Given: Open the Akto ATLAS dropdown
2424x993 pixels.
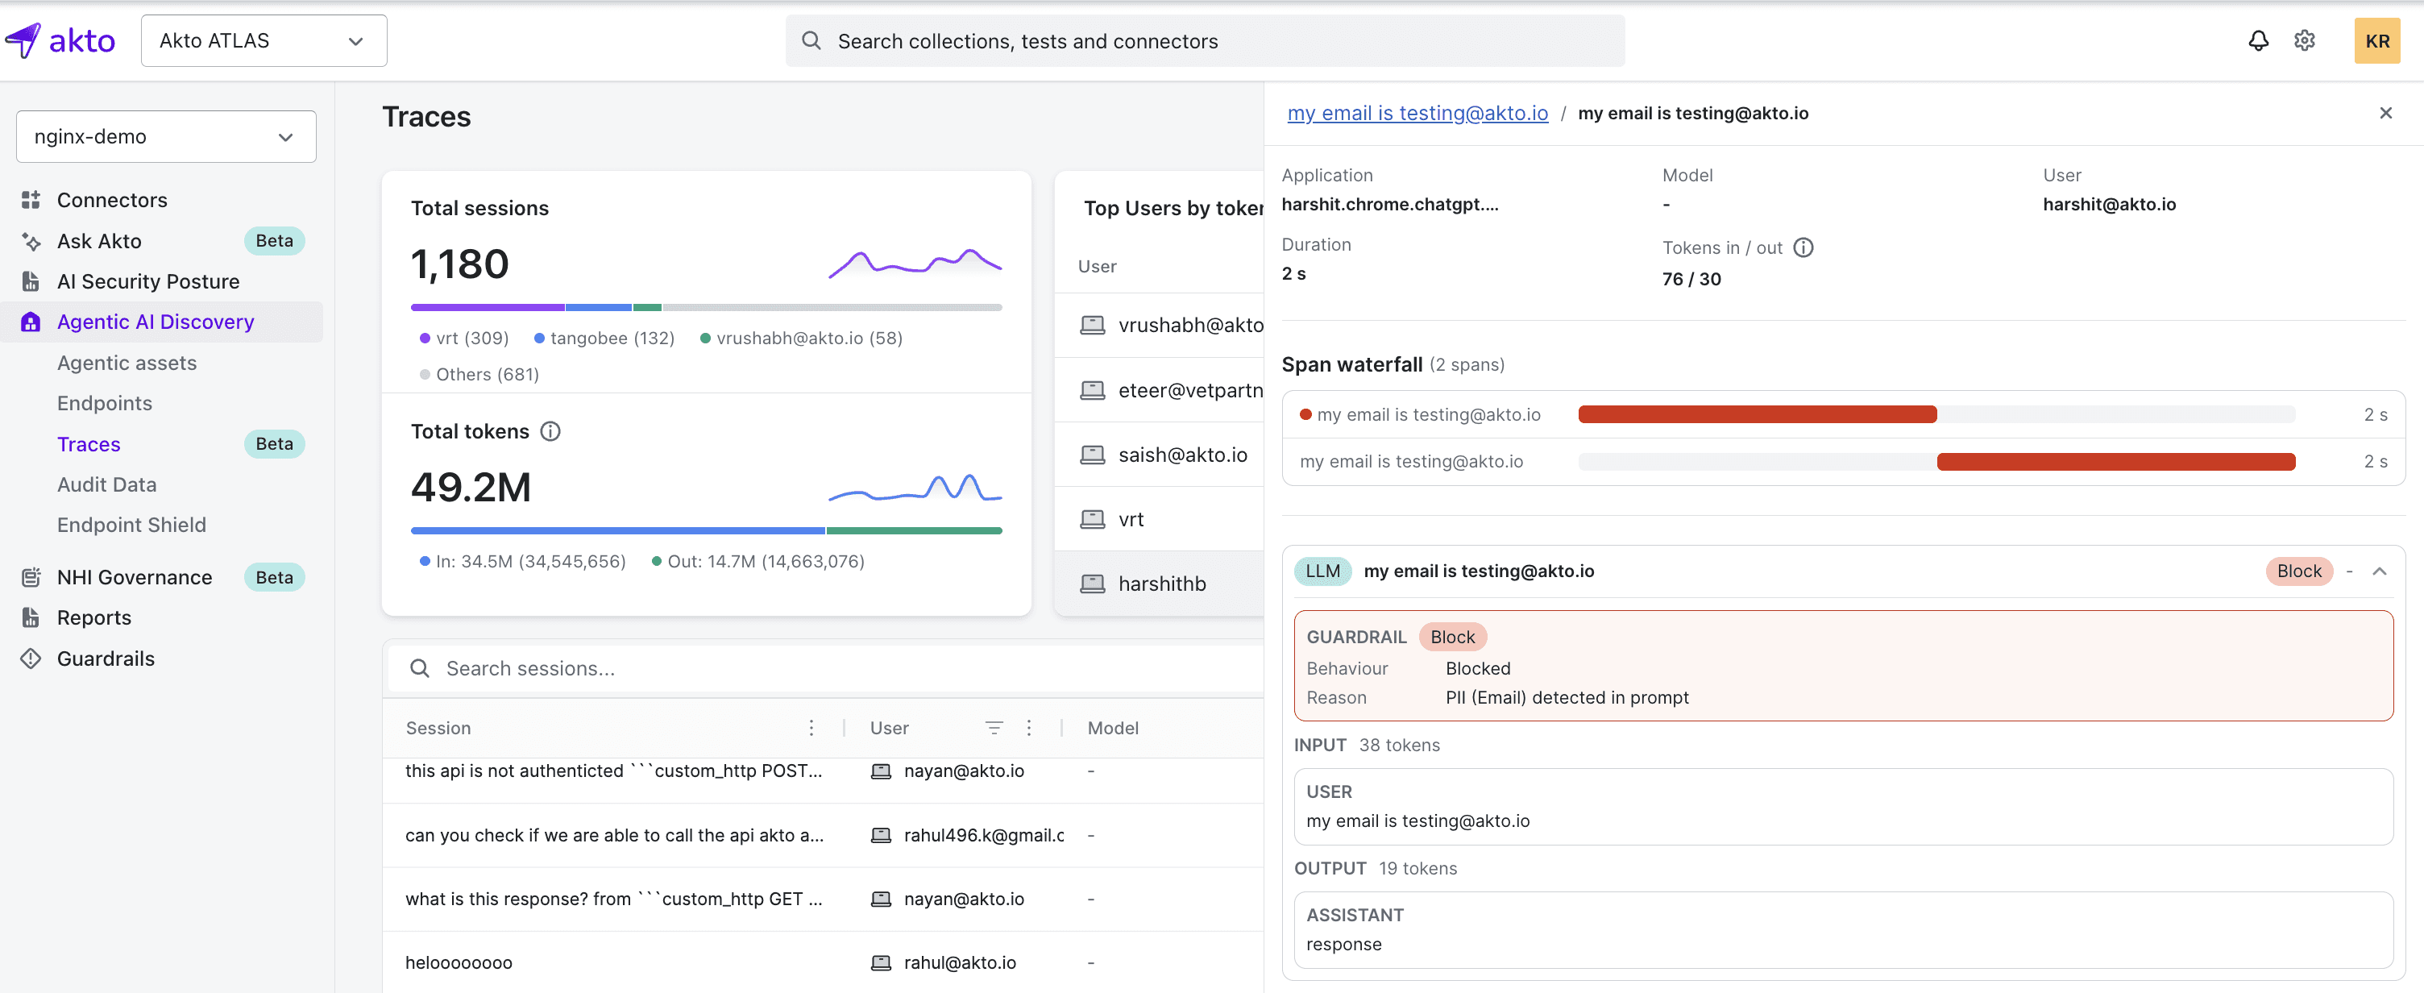Looking at the screenshot, I should (x=264, y=40).
